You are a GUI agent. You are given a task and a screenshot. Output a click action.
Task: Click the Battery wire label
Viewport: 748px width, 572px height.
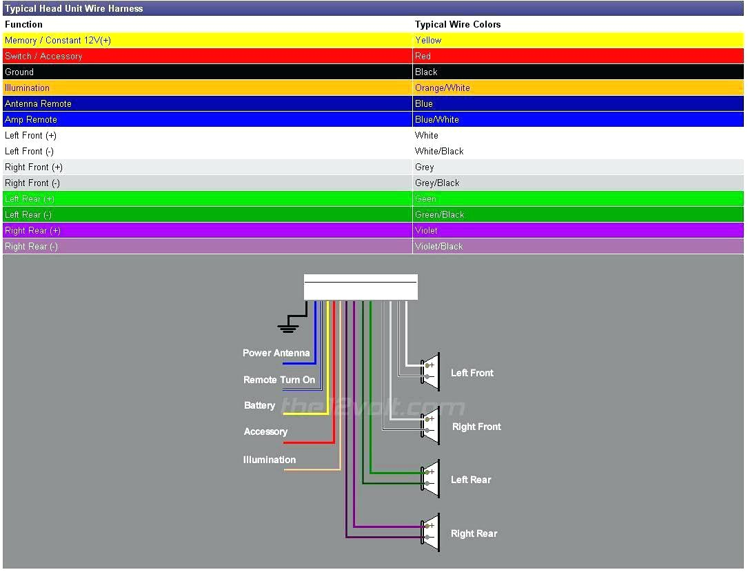pos(259,405)
